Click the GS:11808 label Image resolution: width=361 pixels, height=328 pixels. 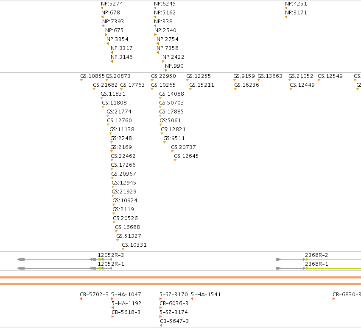click(114, 103)
